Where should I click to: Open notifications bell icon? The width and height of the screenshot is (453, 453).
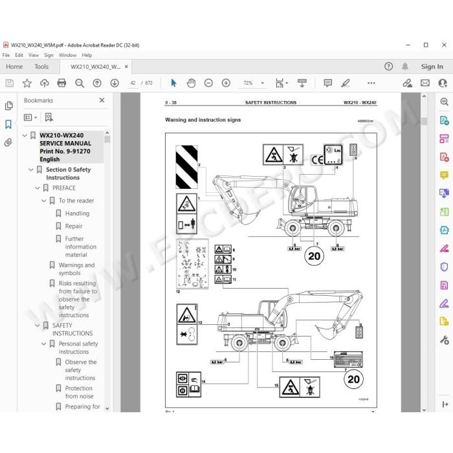click(405, 67)
